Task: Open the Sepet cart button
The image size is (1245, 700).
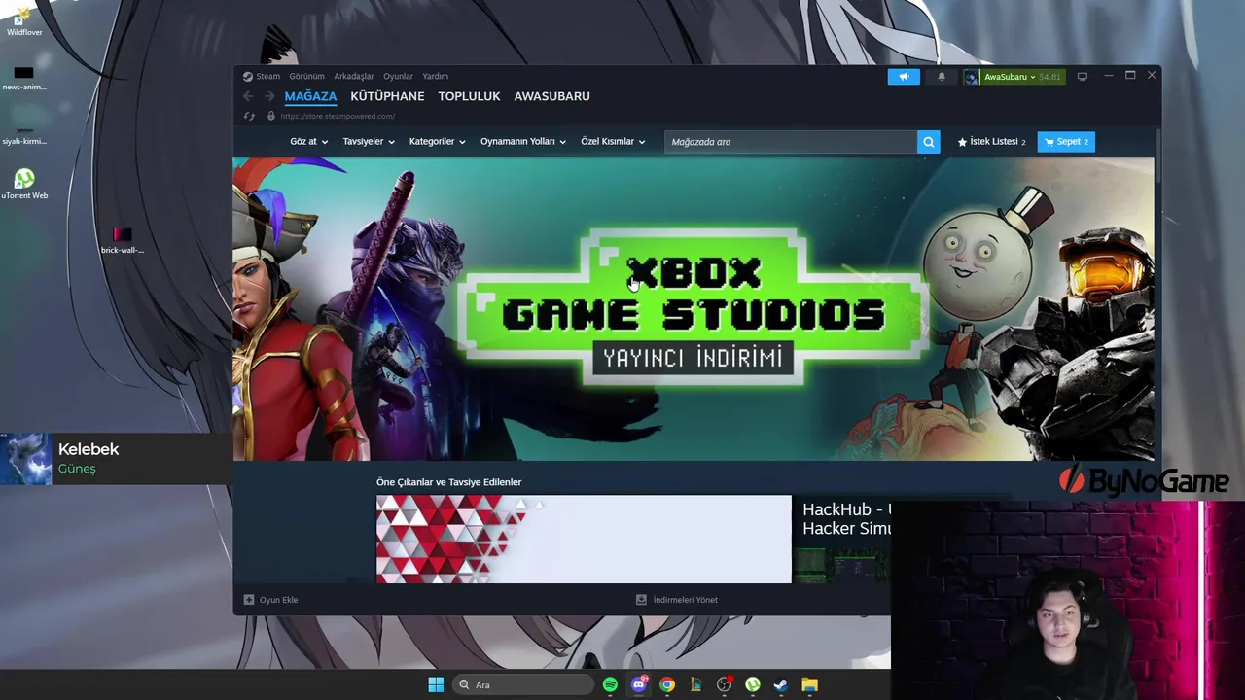Action: (x=1066, y=142)
